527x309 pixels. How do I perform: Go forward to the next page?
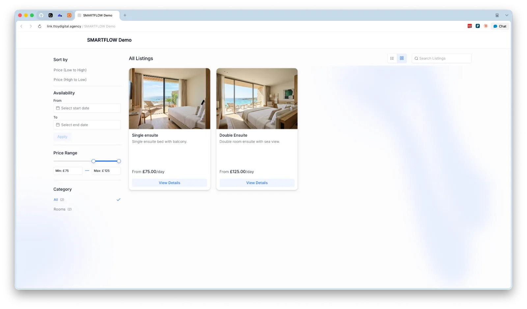(31, 26)
